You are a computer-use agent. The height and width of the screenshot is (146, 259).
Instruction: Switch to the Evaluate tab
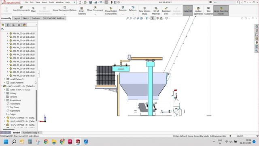[x=36, y=18]
